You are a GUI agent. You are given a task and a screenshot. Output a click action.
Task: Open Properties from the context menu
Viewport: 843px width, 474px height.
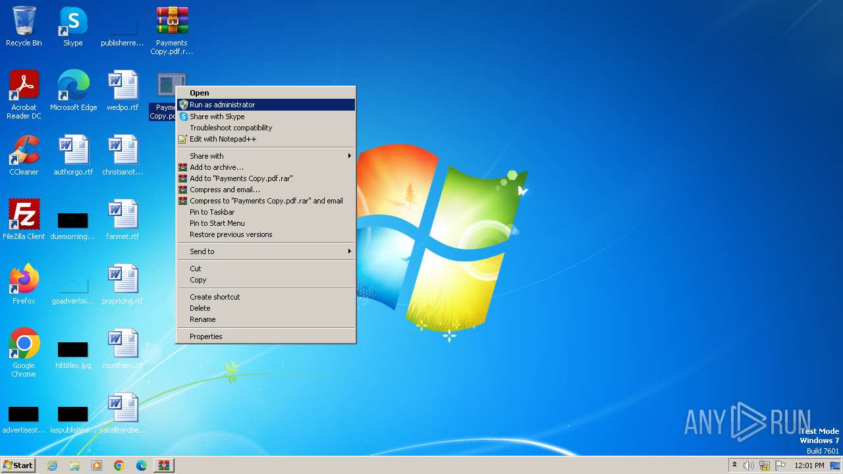point(266,336)
